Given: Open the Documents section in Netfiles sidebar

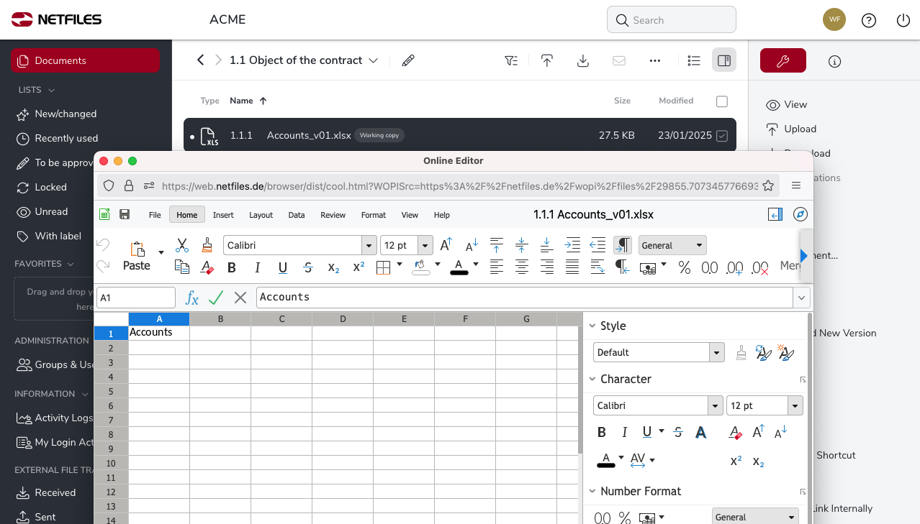Looking at the screenshot, I should pos(85,60).
